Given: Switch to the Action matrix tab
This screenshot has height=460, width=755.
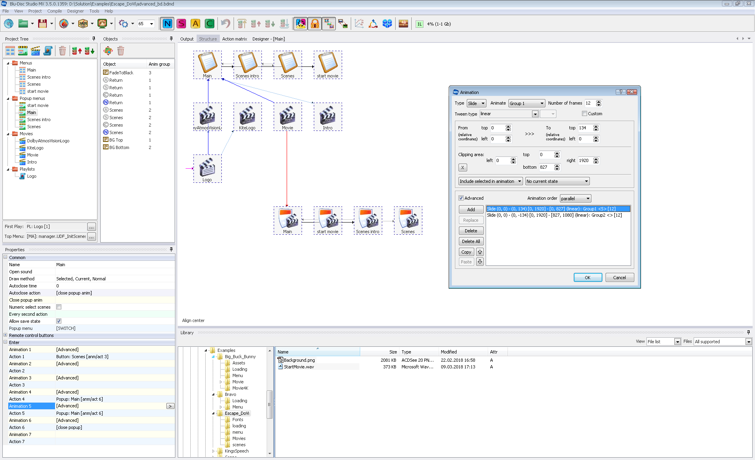Looking at the screenshot, I should click(x=234, y=39).
